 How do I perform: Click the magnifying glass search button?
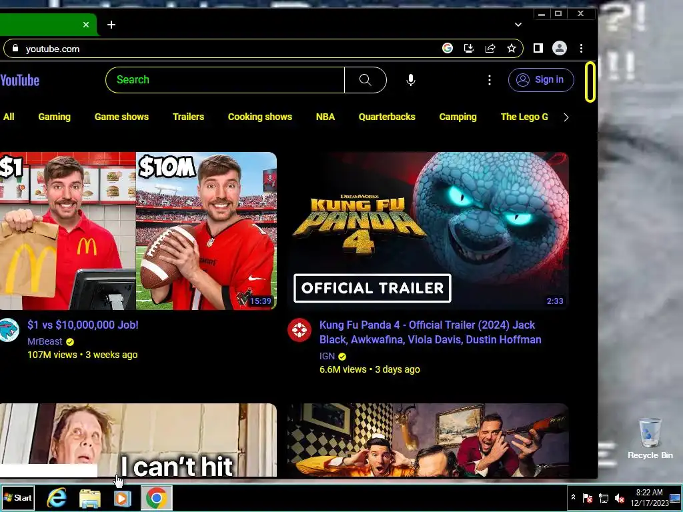click(365, 80)
